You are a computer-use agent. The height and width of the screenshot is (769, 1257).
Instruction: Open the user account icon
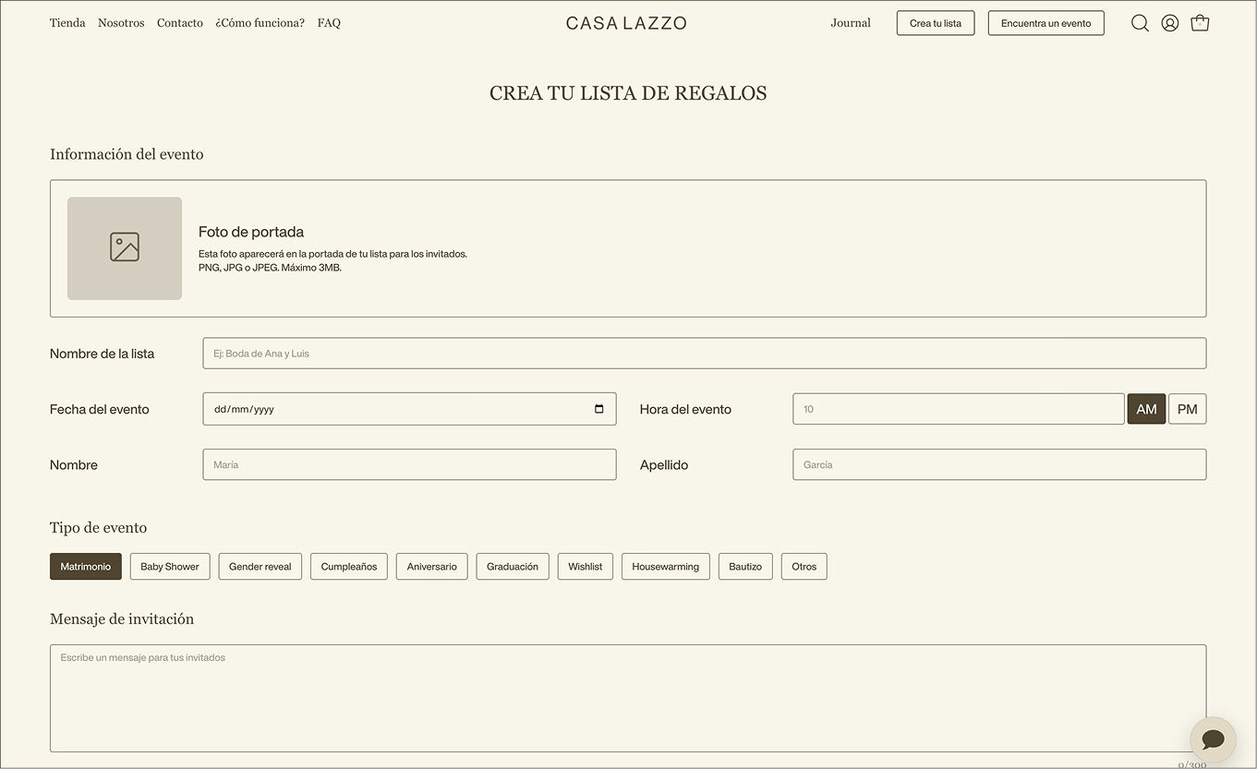click(x=1170, y=23)
